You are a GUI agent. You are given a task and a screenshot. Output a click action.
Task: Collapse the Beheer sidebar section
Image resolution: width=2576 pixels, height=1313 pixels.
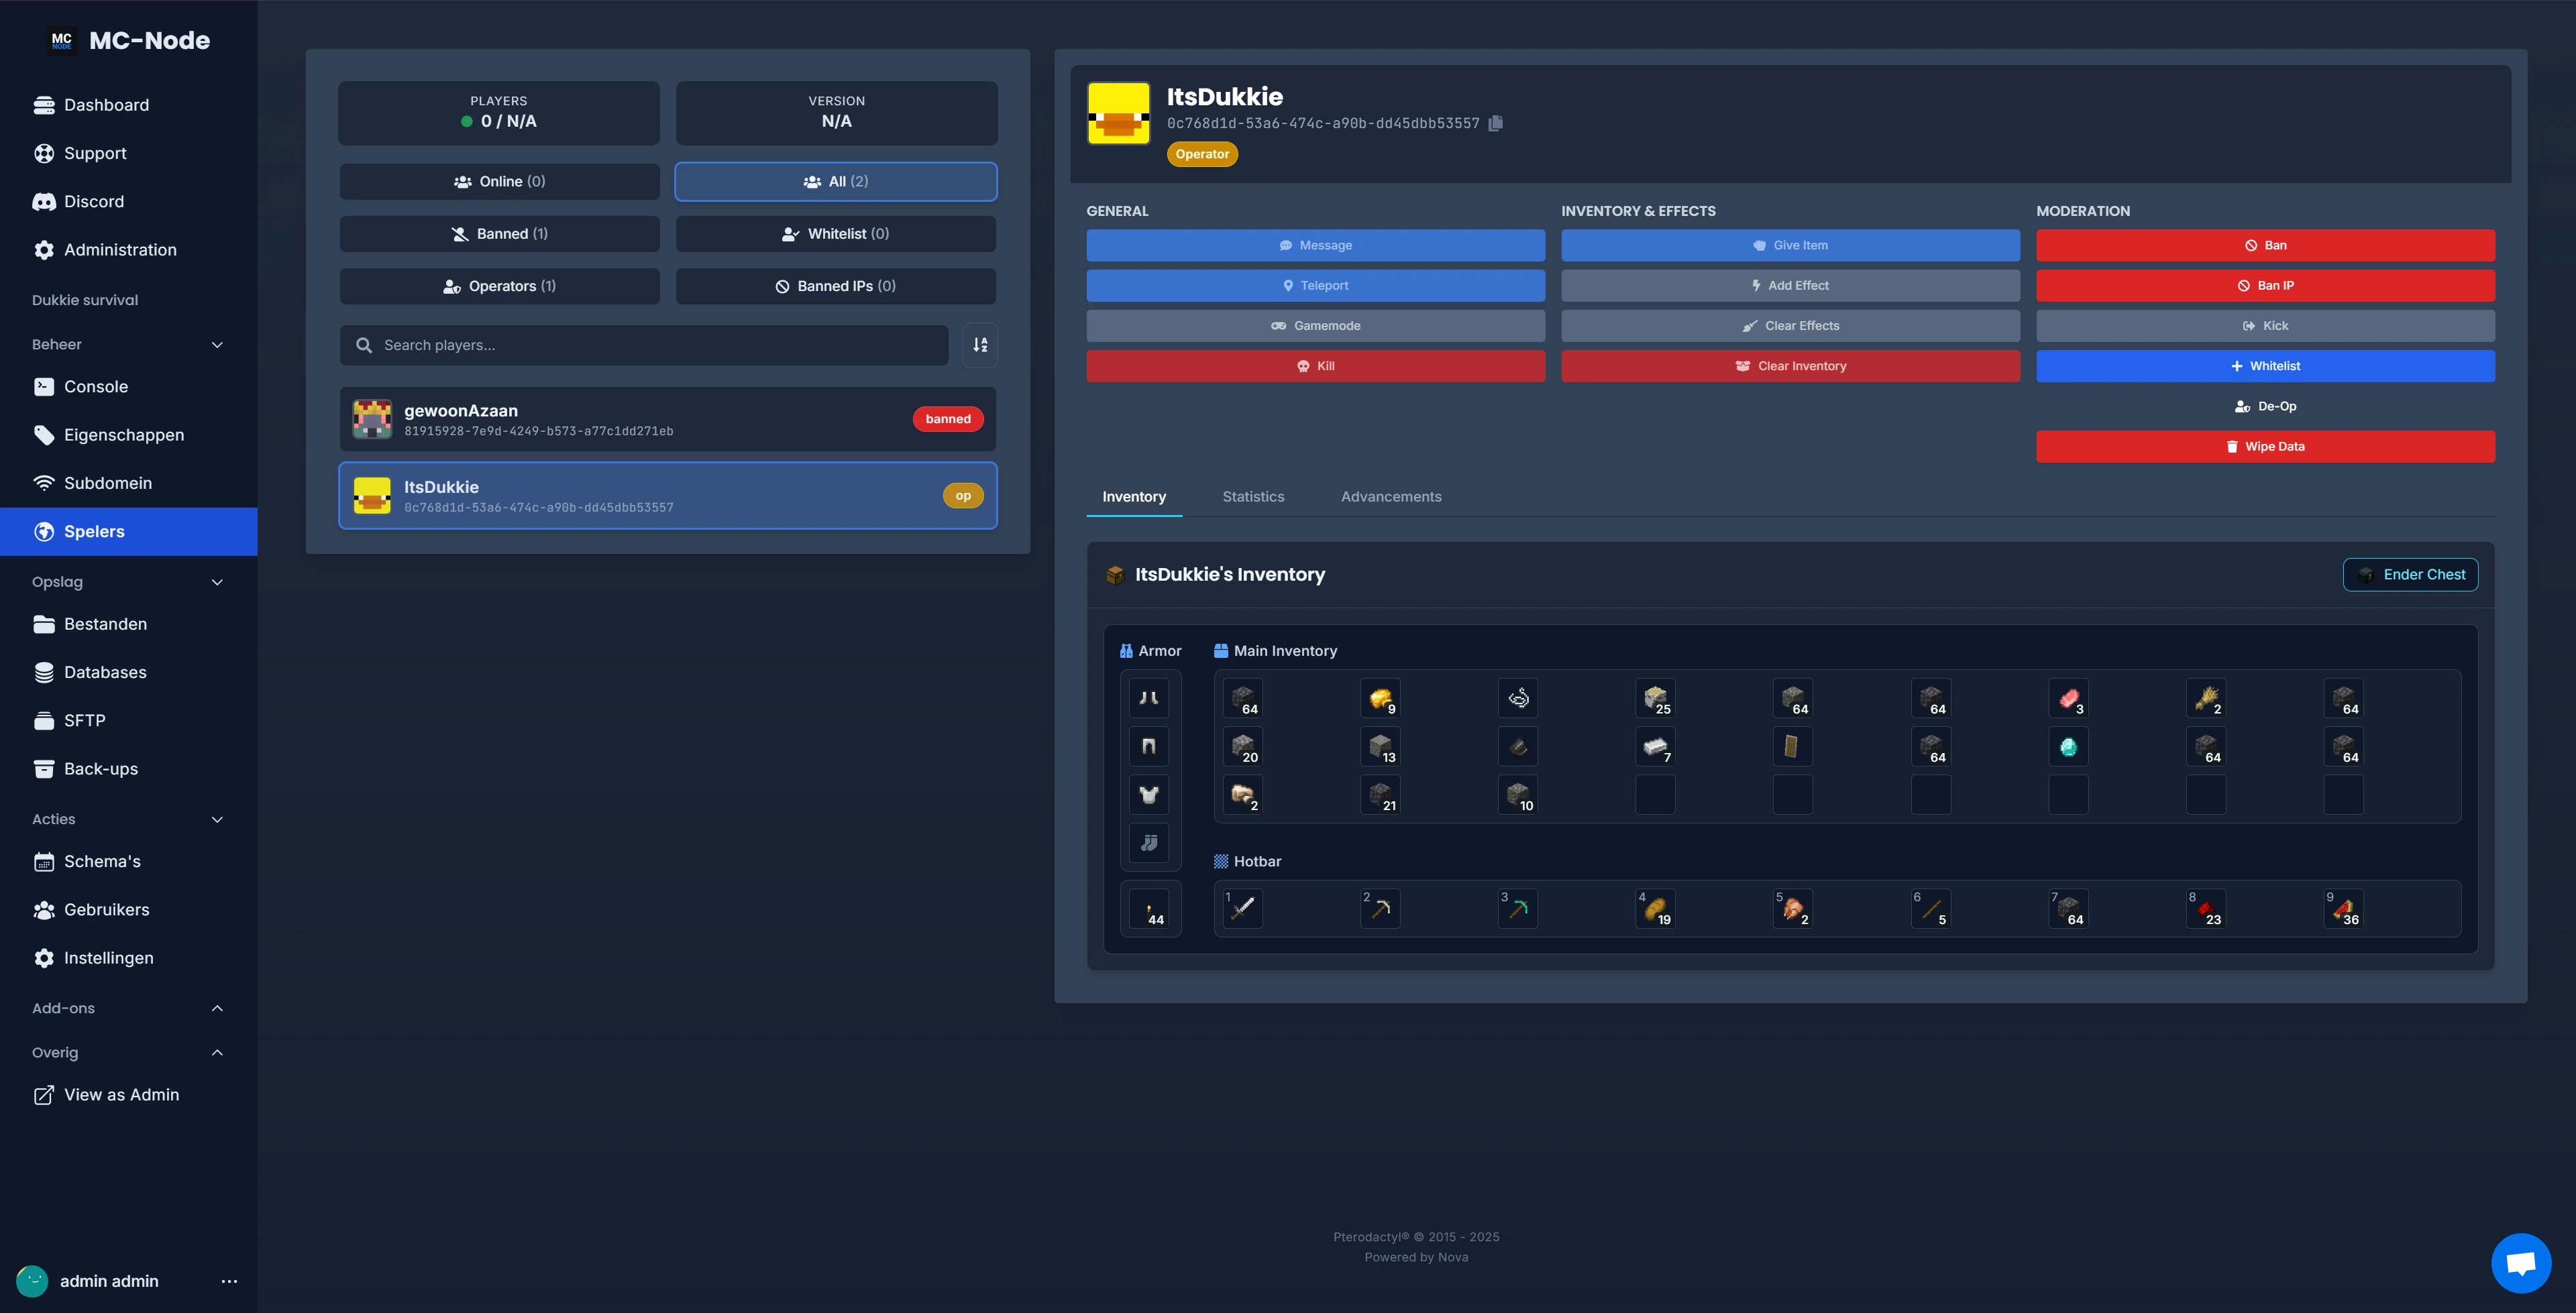[x=217, y=345]
